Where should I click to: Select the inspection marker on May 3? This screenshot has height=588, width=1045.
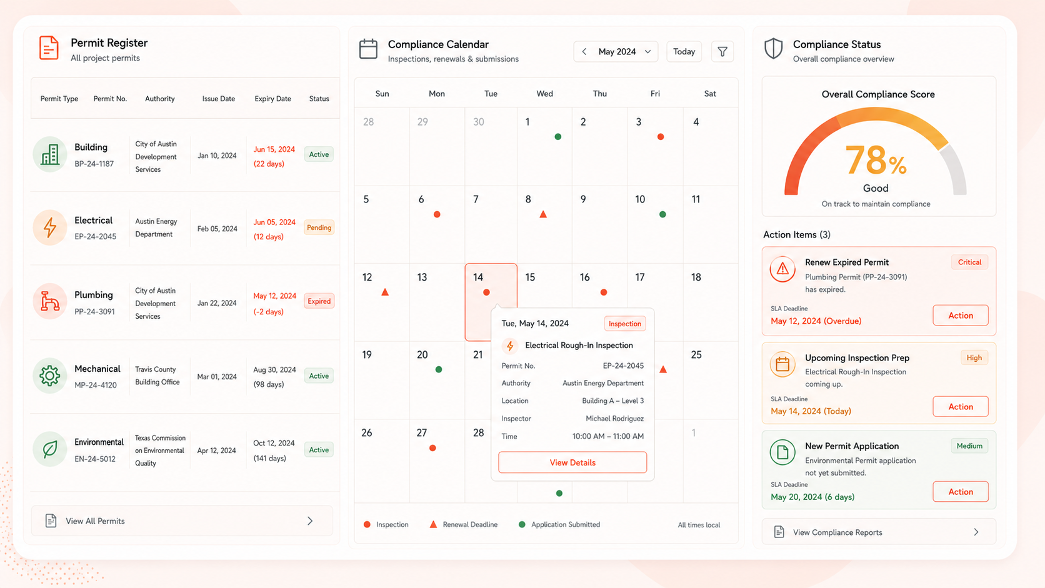pos(661,137)
